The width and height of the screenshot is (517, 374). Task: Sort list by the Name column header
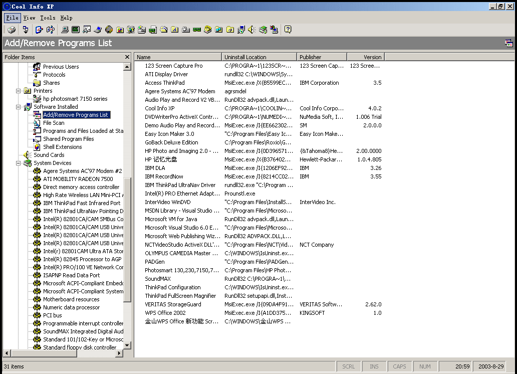[178, 57]
